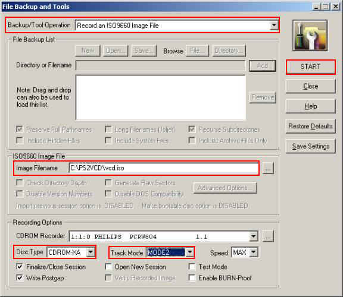The width and height of the screenshot is (343, 297).
Task: Click the browse button beside Image Filename
Action: tap(268, 168)
